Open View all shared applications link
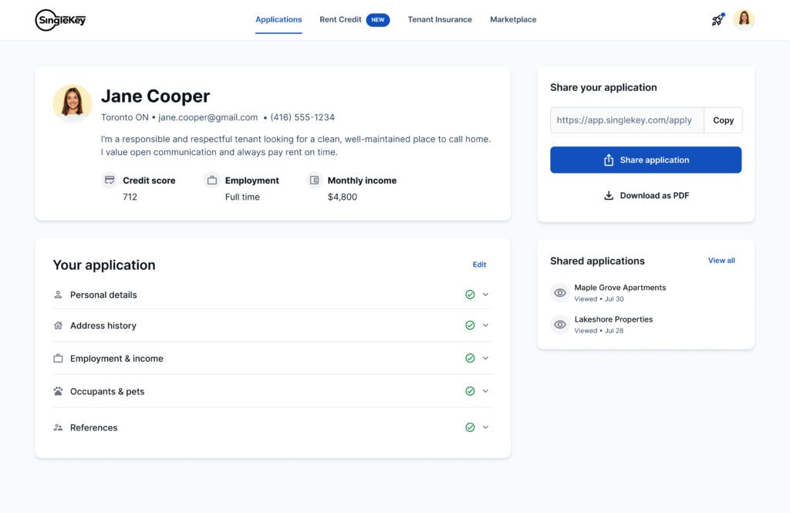Image resolution: width=790 pixels, height=513 pixels. pos(721,261)
